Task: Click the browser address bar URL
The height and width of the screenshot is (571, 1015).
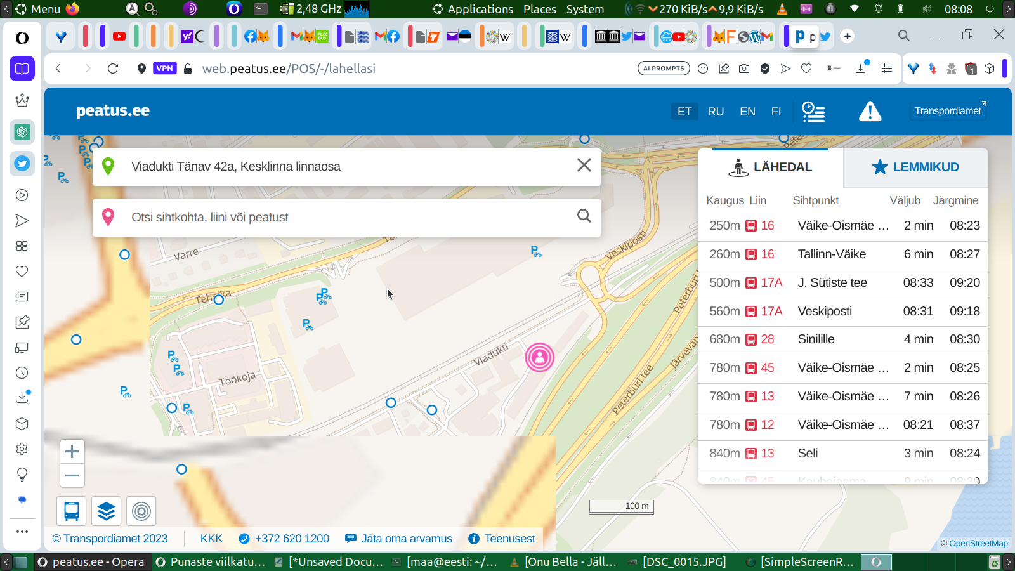Action: click(x=289, y=69)
